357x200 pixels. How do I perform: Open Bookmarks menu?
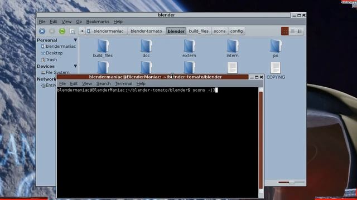coord(98,22)
